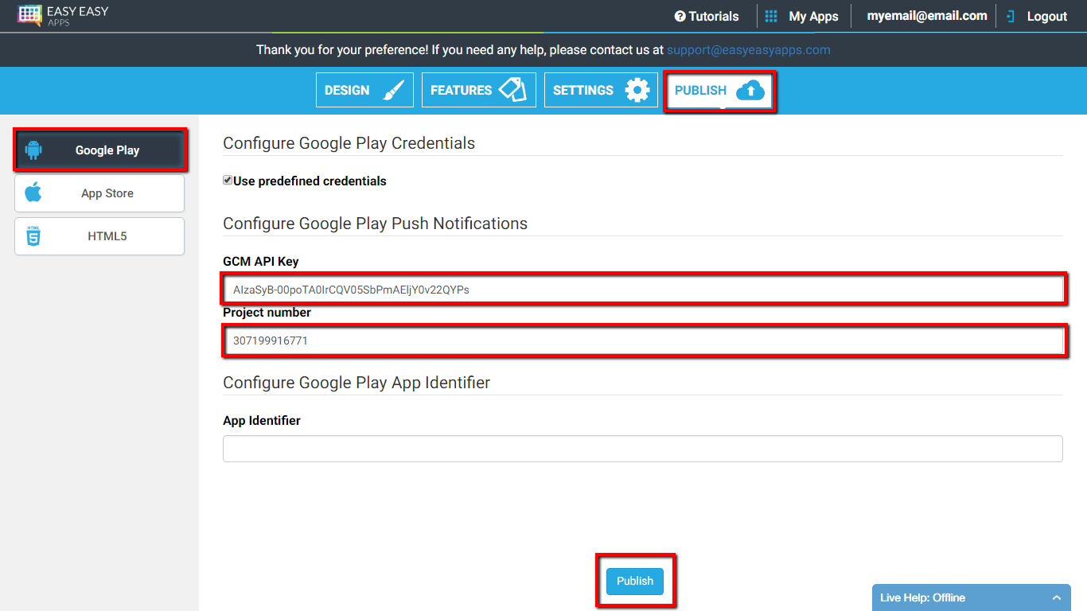Uncheck Use predefined credentials checkbox

click(228, 181)
